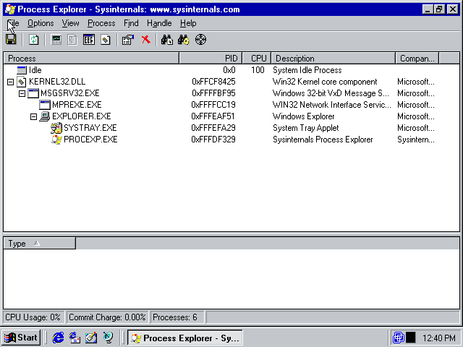Click the Find Handle or DLL binoculars icon
The width and height of the screenshot is (463, 347).
[x=167, y=40]
